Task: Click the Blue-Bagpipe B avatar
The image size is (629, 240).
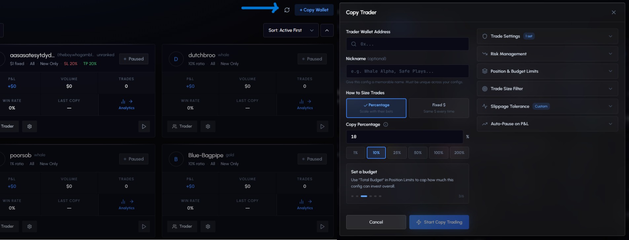Action: (x=176, y=159)
